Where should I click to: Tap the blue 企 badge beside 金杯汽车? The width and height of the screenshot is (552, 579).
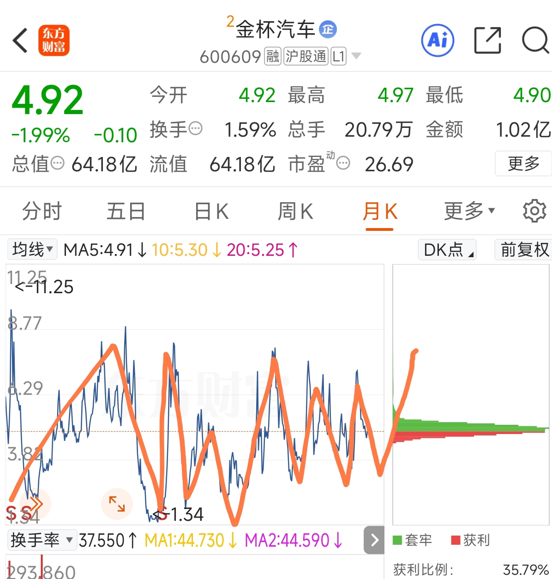coord(328,30)
